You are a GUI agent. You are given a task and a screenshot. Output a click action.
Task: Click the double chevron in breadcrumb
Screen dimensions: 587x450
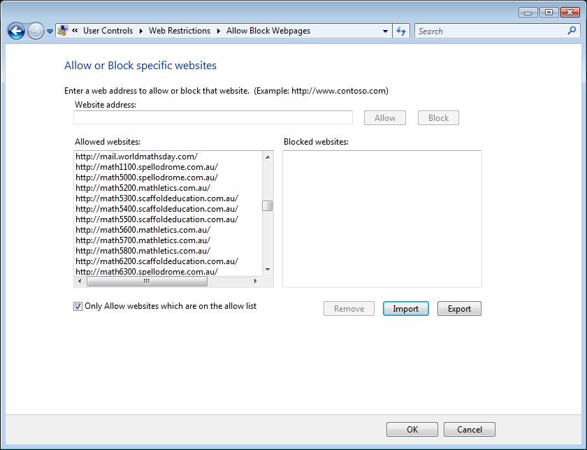(x=75, y=31)
